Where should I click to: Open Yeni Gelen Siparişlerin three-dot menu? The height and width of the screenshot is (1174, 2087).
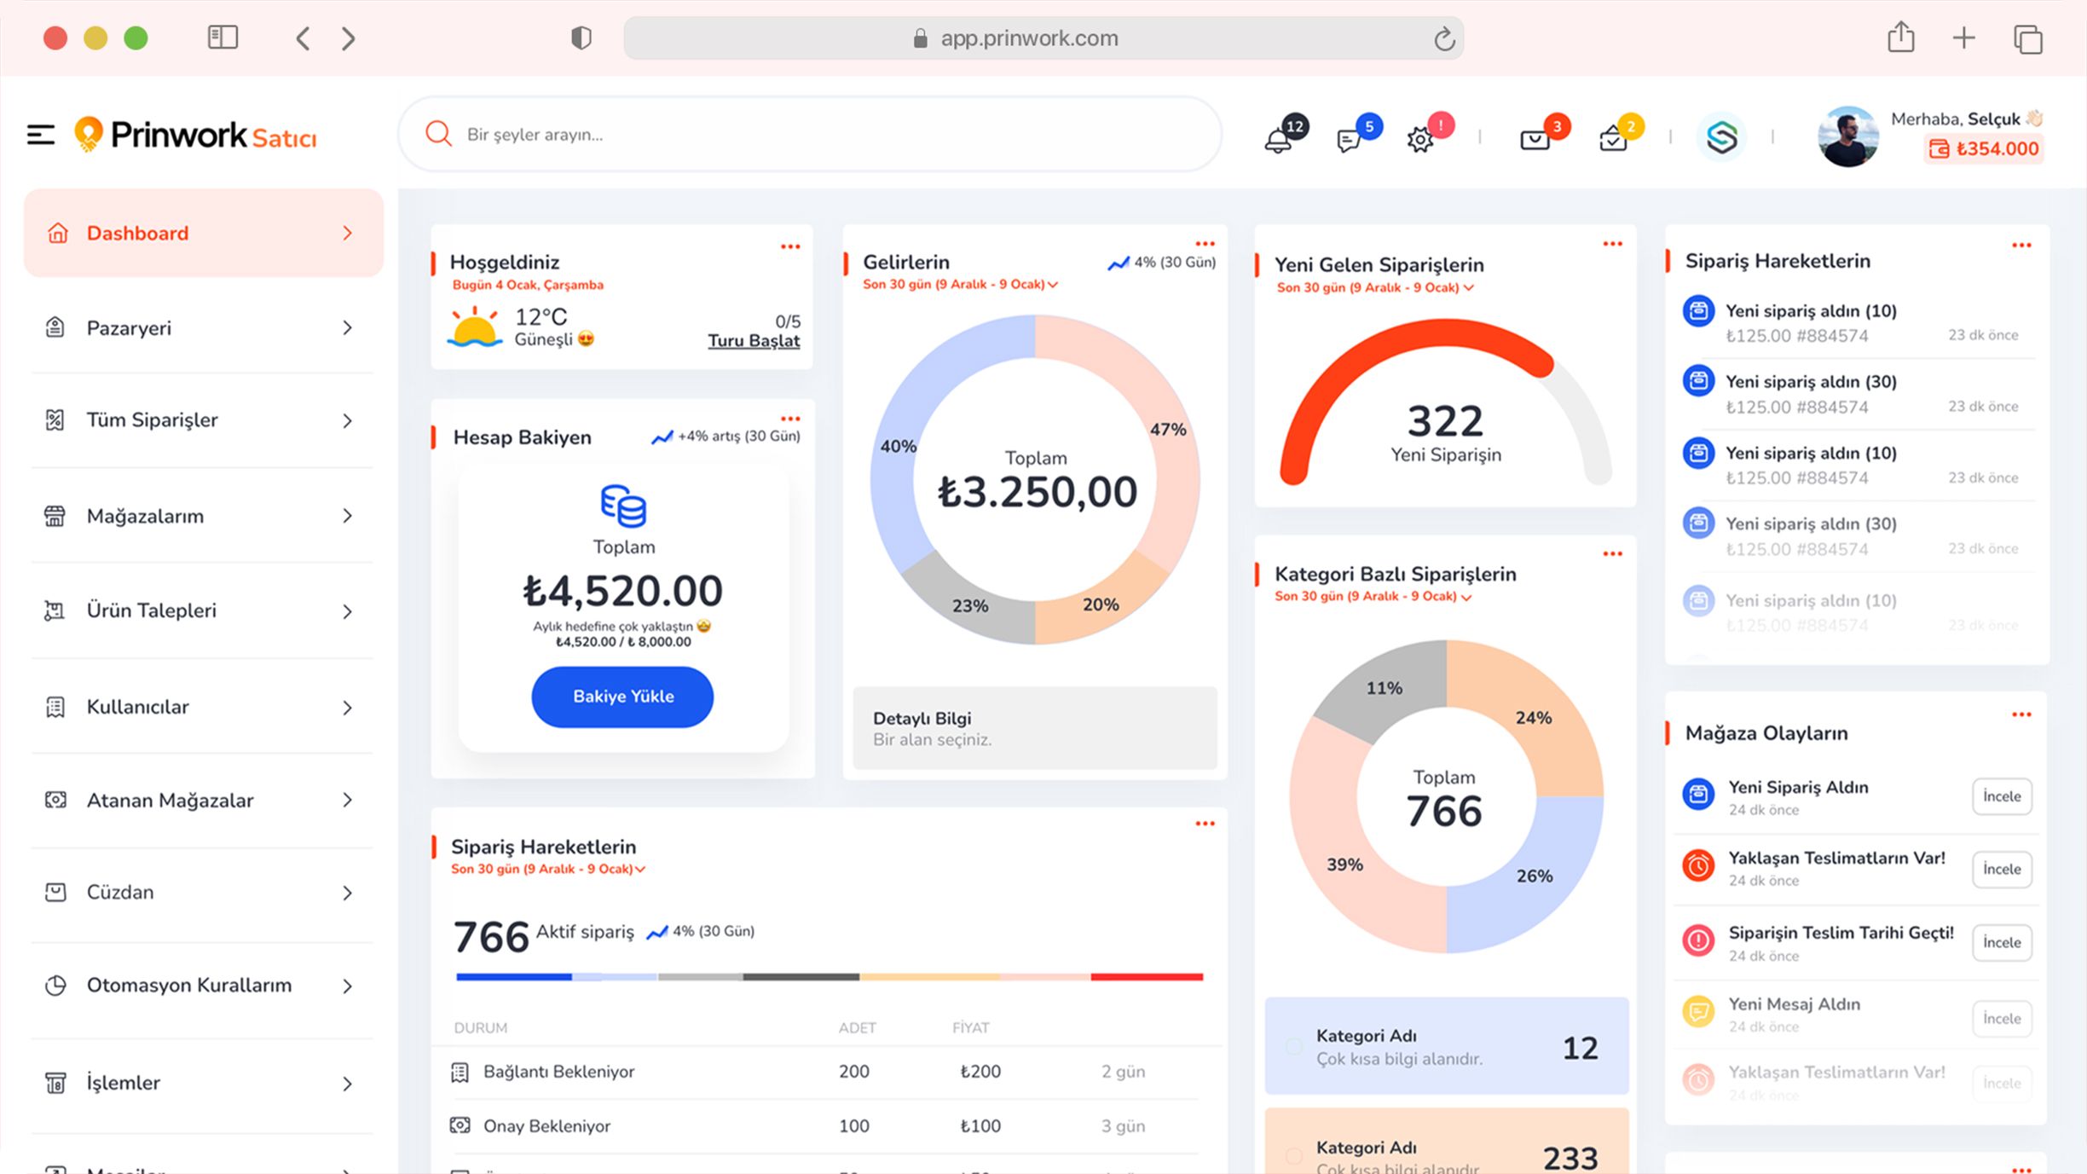pyautogui.click(x=1612, y=244)
